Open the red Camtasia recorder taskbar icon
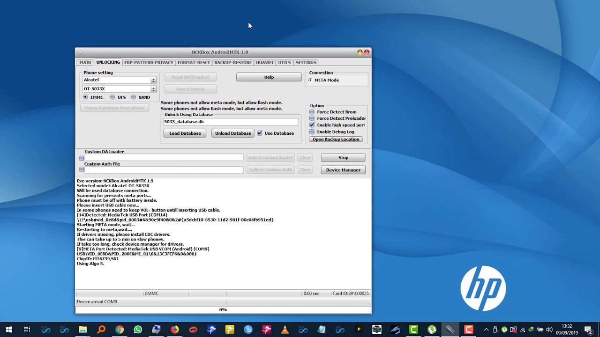Viewport: 600px width, 337px height. click(468, 330)
